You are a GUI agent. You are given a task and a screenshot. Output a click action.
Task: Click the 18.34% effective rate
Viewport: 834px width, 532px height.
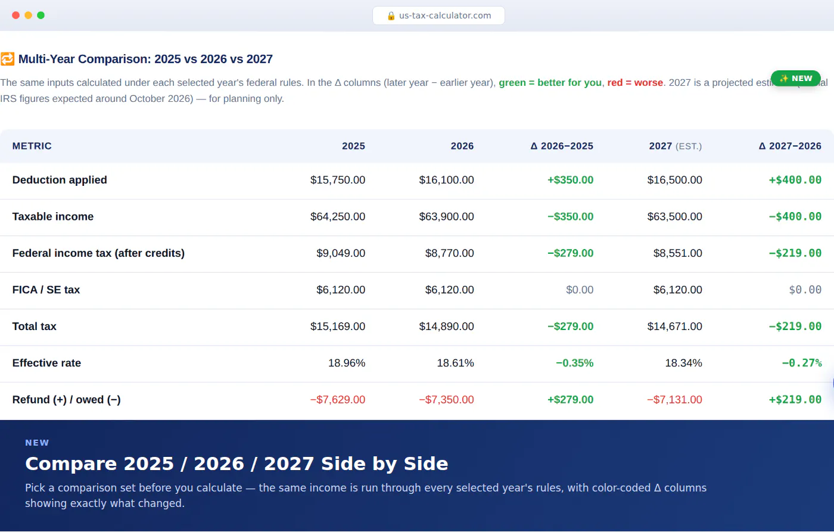pyautogui.click(x=684, y=363)
